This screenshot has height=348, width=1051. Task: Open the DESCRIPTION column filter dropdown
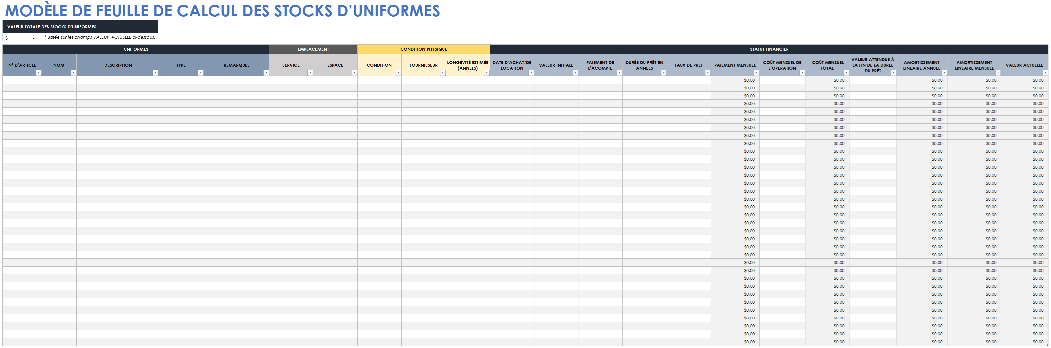[155, 73]
